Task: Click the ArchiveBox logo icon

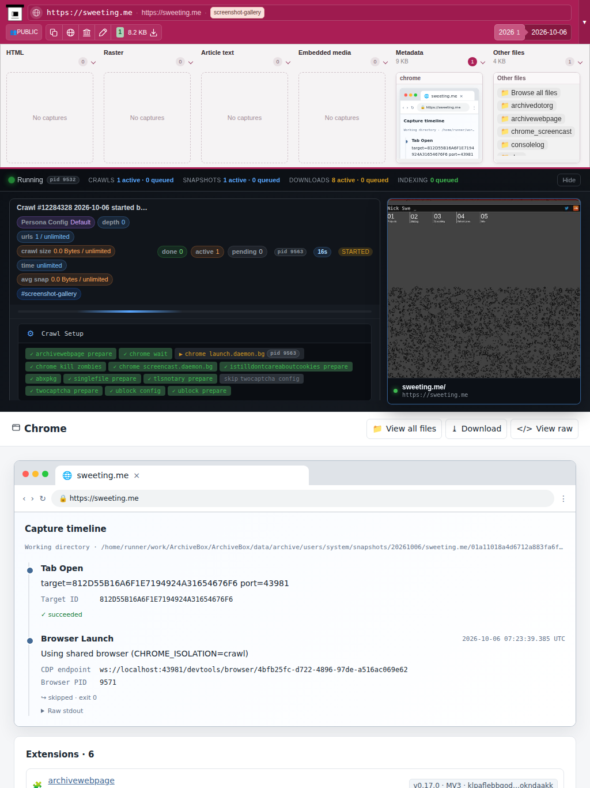Action: click(14, 13)
